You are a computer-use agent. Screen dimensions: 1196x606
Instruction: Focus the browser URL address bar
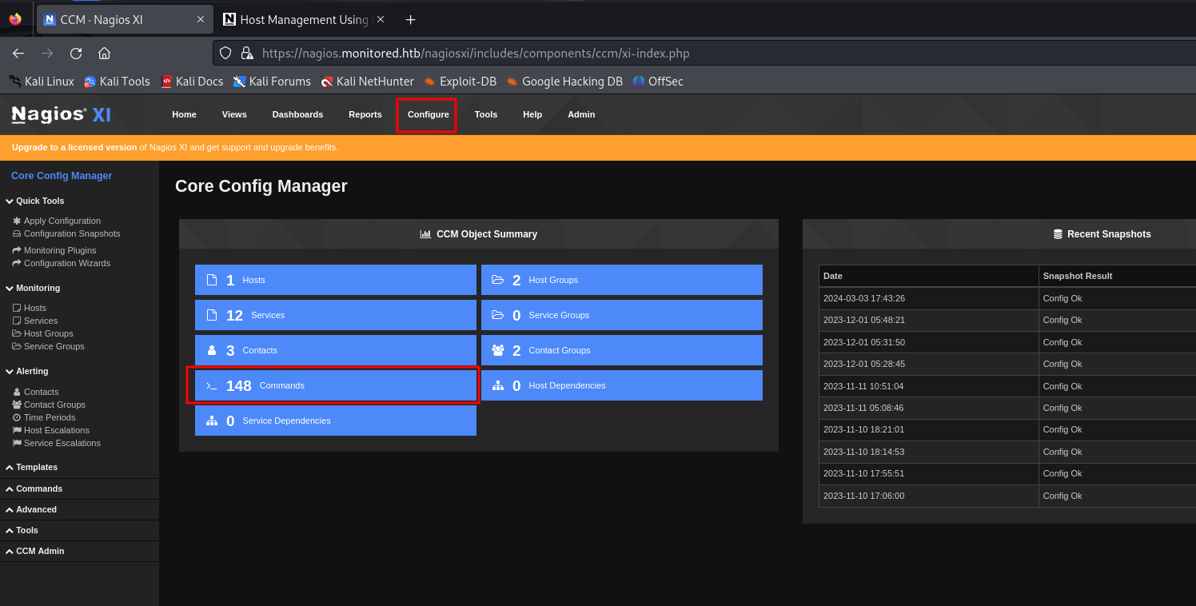pyautogui.click(x=704, y=54)
